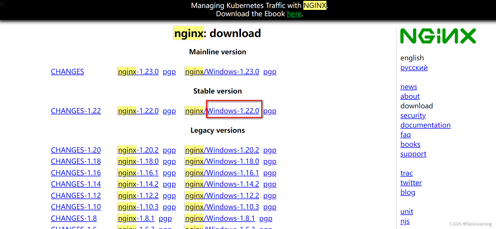496x229 pixels.
Task: Open the CHANGES-1.18 link
Action: click(76, 161)
